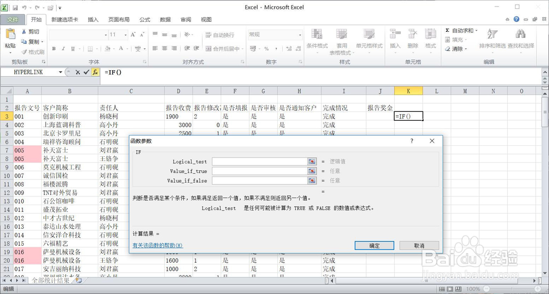Toggle Bold formatting
Image resolution: width=549 pixels, height=294 pixels.
coord(54,49)
